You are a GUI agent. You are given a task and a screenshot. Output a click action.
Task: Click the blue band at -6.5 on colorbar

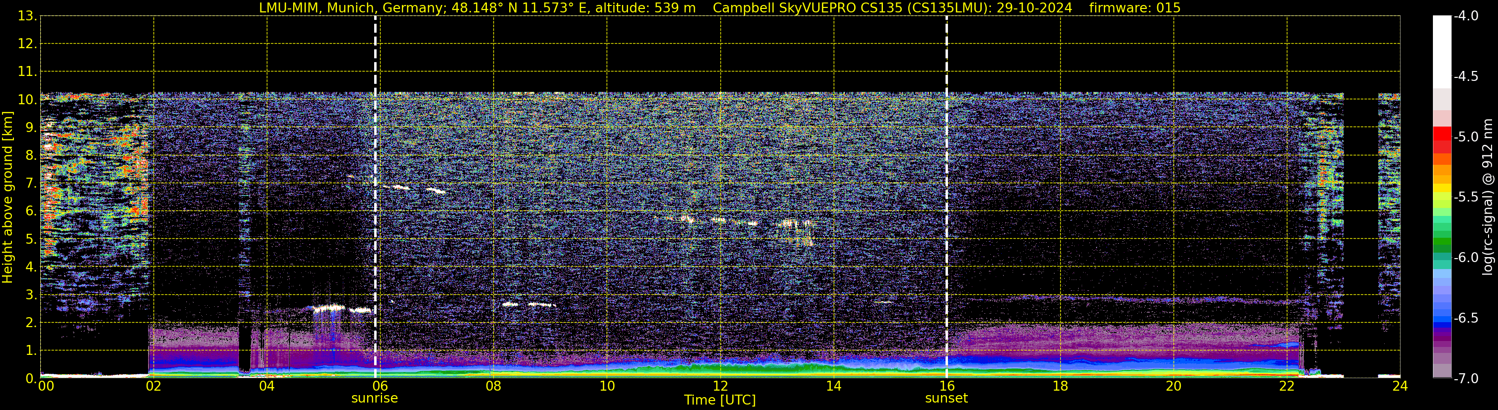coord(1442,318)
